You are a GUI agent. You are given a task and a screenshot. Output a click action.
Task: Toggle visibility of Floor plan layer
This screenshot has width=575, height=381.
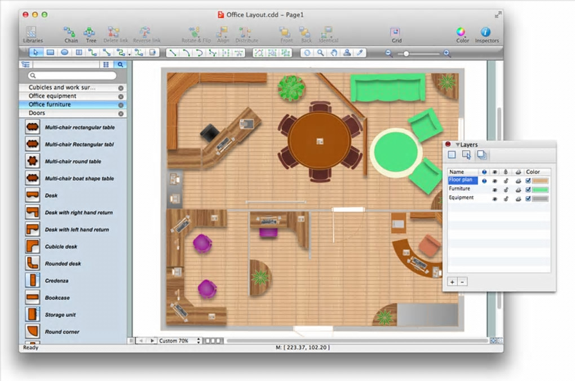click(x=495, y=181)
